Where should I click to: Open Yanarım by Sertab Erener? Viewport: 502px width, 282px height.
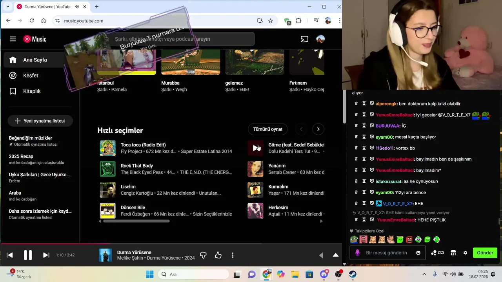point(277,166)
